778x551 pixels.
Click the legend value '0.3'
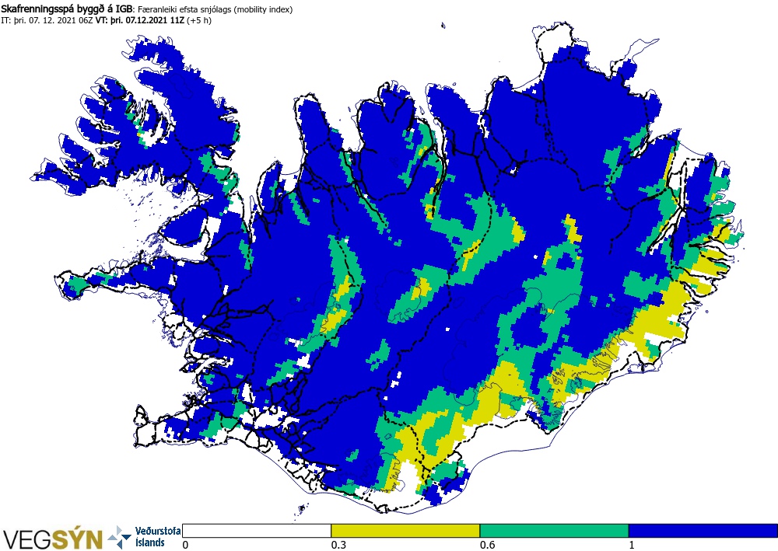(x=339, y=545)
